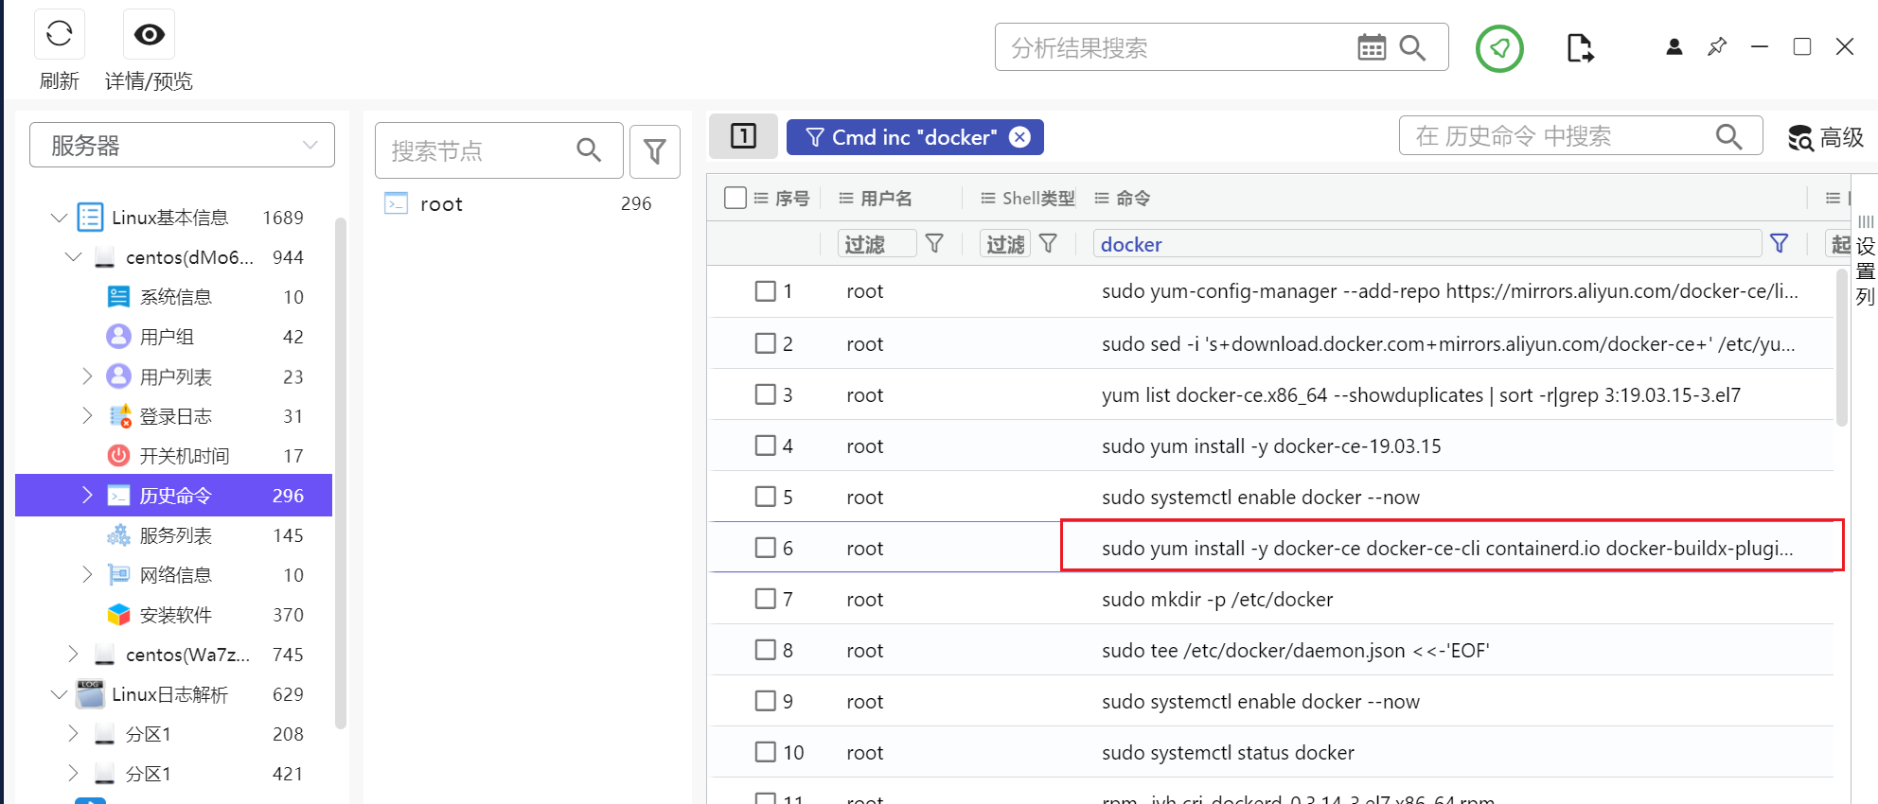Screen dimensions: 1878x804
Task: Click the 在历史命令中搜索 search field
Action: point(1562,136)
